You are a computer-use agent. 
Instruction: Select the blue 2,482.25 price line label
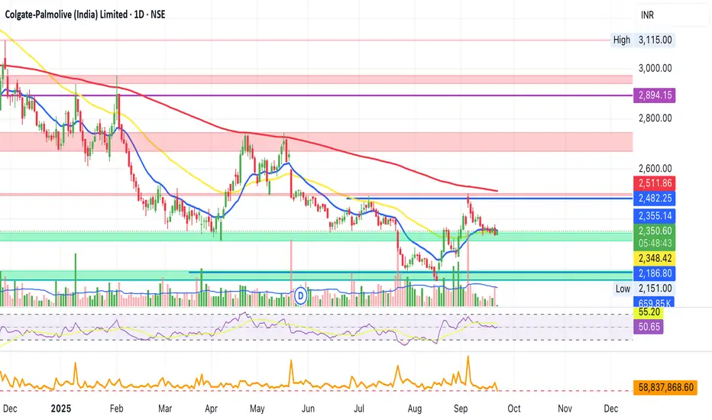[x=655, y=199]
